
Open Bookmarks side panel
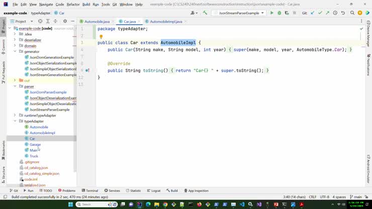(4, 150)
